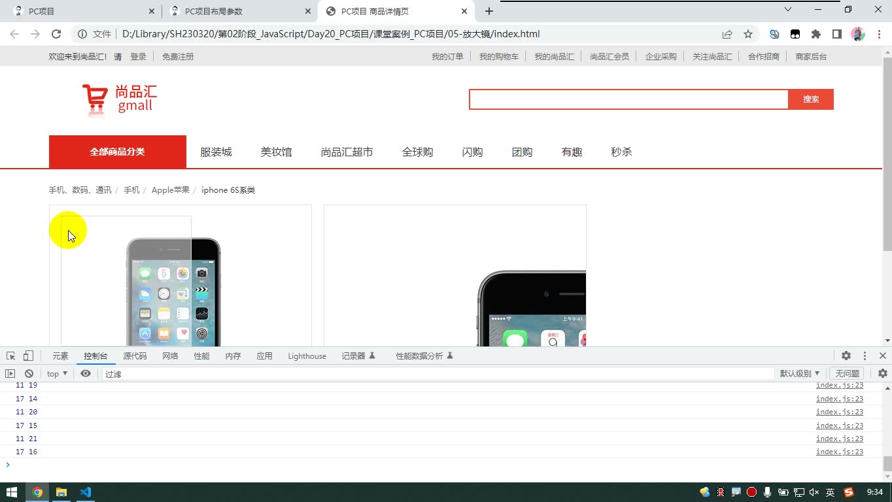Viewport: 892px width, 502px height.
Task: Open the DevTools three-dot customize menu
Action: (865, 356)
